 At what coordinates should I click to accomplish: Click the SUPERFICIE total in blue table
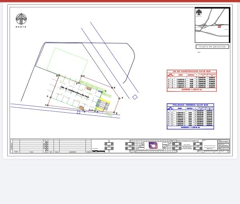[190, 128]
